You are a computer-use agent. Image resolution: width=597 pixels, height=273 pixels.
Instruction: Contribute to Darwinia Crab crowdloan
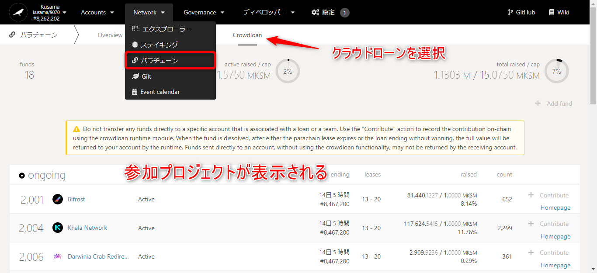click(x=549, y=252)
